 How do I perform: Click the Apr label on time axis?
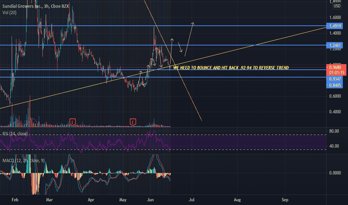(x=91, y=200)
